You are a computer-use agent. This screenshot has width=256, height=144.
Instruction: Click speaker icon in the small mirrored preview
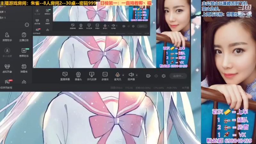tap(113, 26)
